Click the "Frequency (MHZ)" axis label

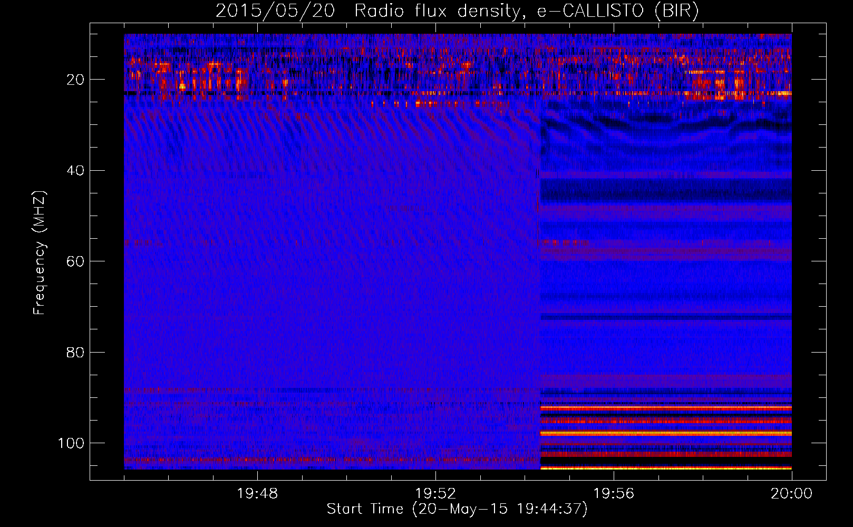[x=40, y=253]
